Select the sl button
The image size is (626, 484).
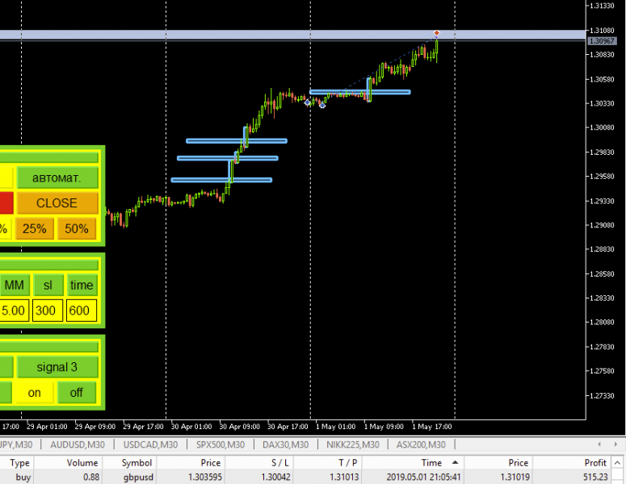48,285
